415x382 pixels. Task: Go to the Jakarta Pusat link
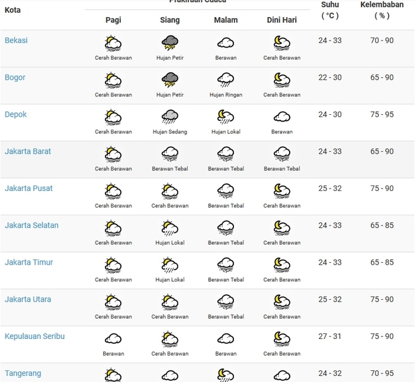tap(29, 189)
